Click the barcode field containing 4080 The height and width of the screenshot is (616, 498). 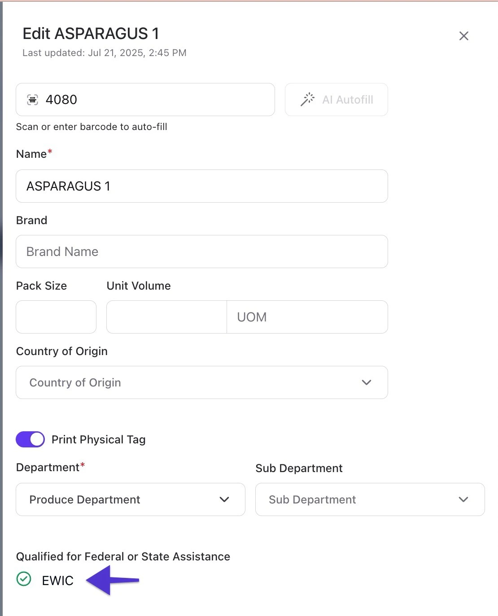click(157, 100)
